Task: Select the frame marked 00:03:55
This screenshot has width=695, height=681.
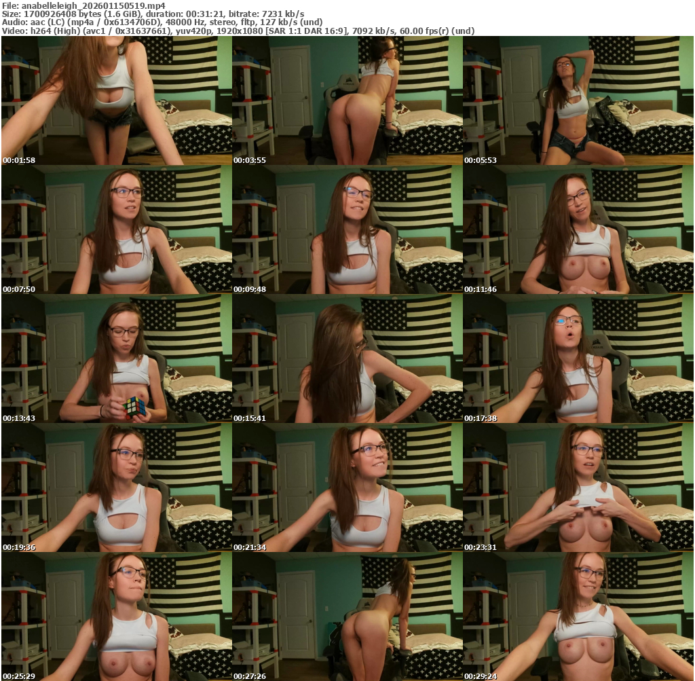Action: click(x=347, y=100)
